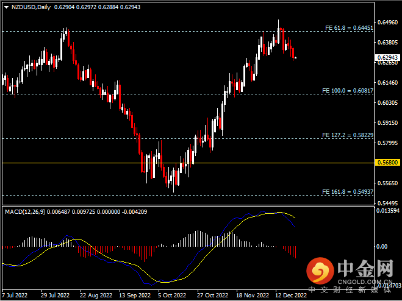The height and width of the screenshot is (301, 402).
Task: Click the 0.60305 price axis label
Action: pos(387,103)
